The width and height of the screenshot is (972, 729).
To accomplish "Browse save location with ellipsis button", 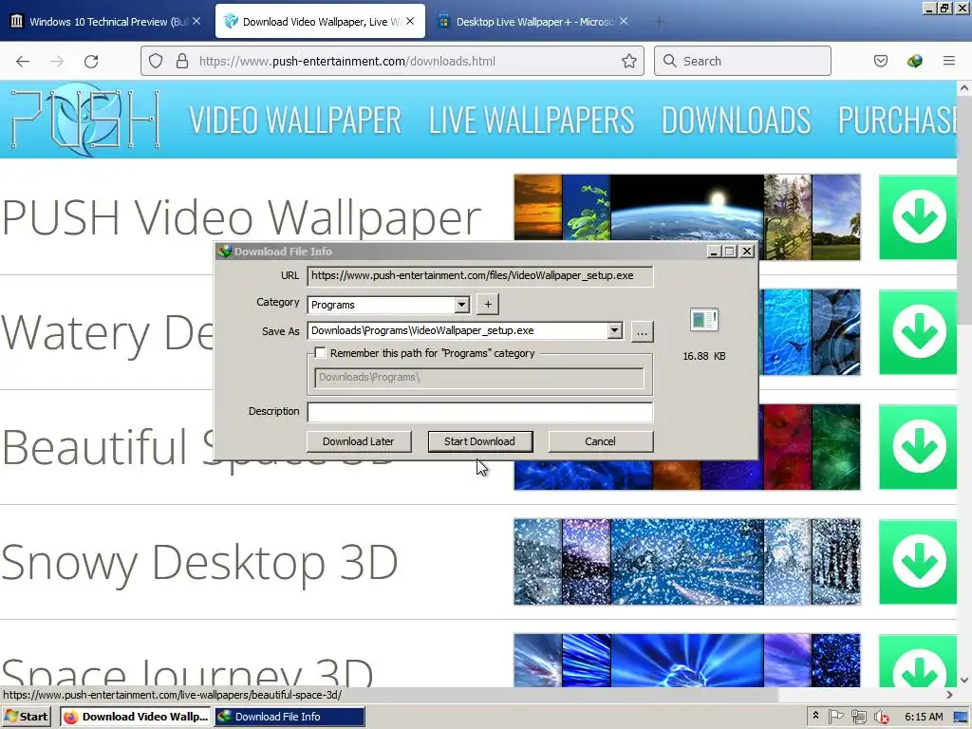I will 642,331.
